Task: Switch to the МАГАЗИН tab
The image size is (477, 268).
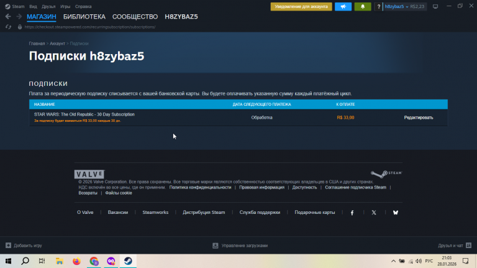Action: pos(42,17)
